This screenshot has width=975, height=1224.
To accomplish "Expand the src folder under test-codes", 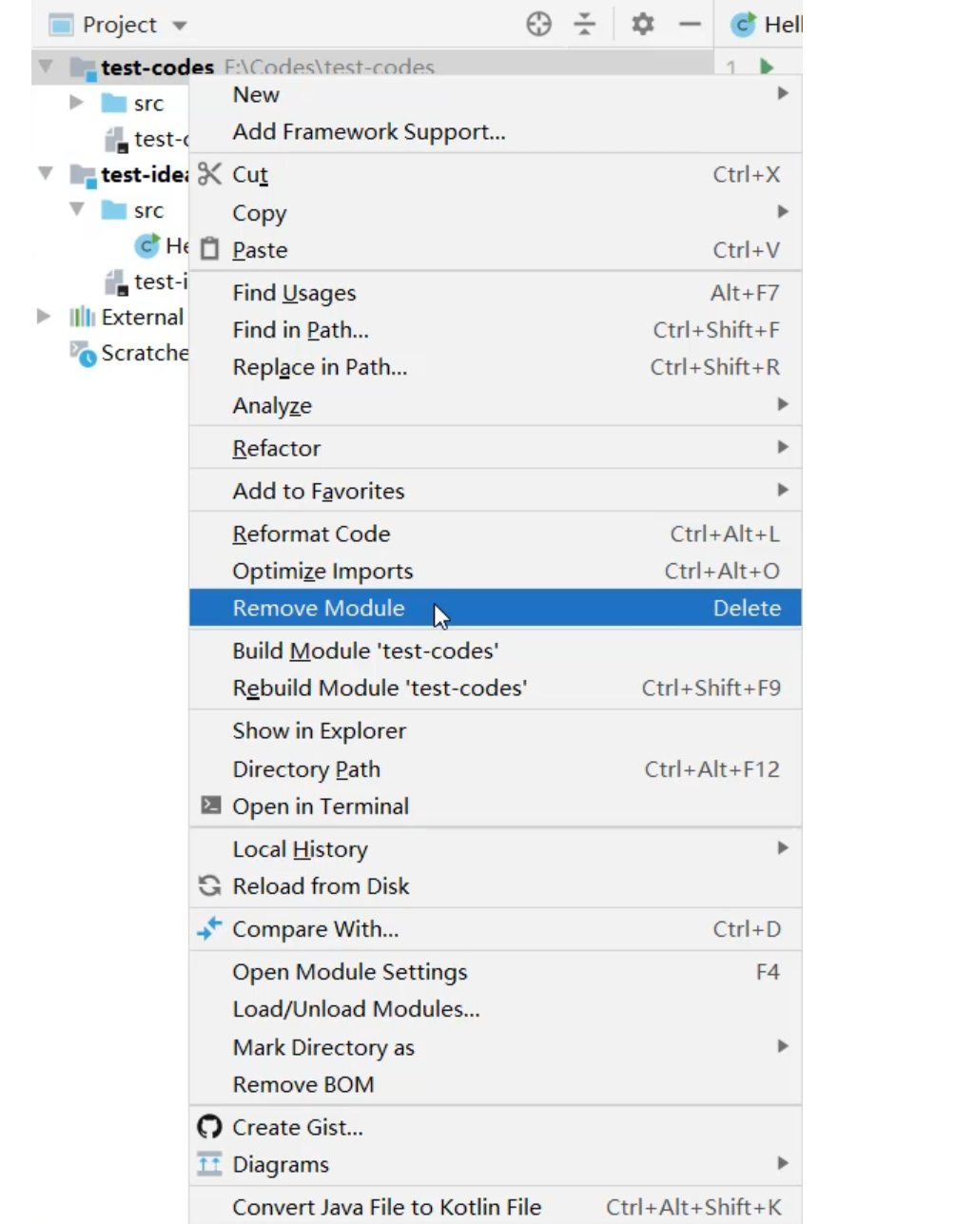I will point(77,103).
